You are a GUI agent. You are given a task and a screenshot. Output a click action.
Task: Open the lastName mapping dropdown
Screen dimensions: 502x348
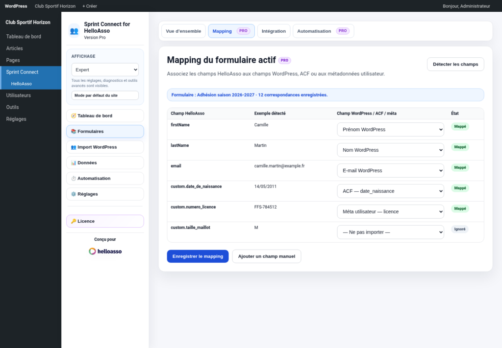(390, 150)
